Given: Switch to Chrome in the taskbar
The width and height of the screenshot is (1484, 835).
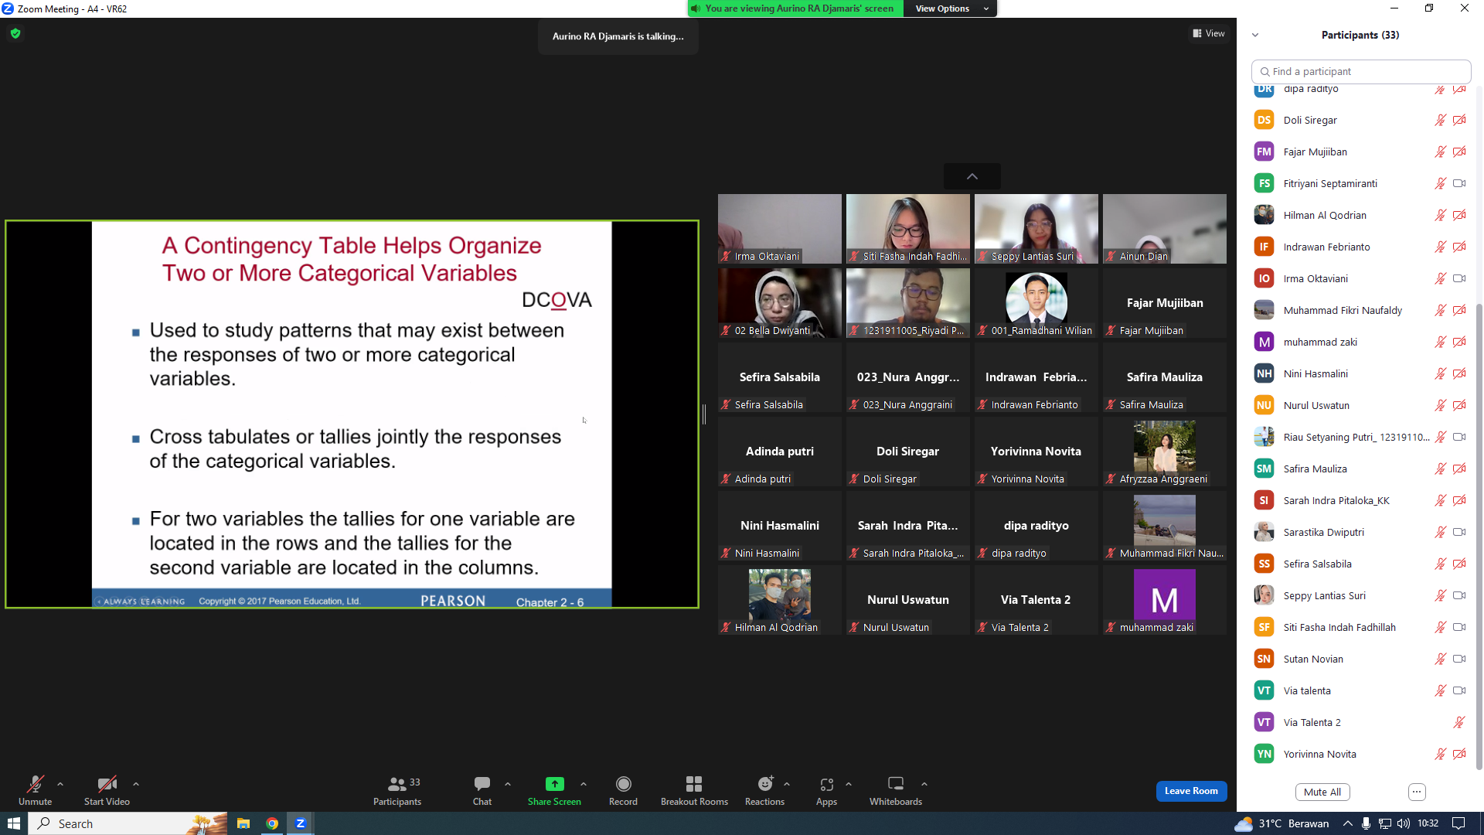Looking at the screenshot, I should (272, 823).
